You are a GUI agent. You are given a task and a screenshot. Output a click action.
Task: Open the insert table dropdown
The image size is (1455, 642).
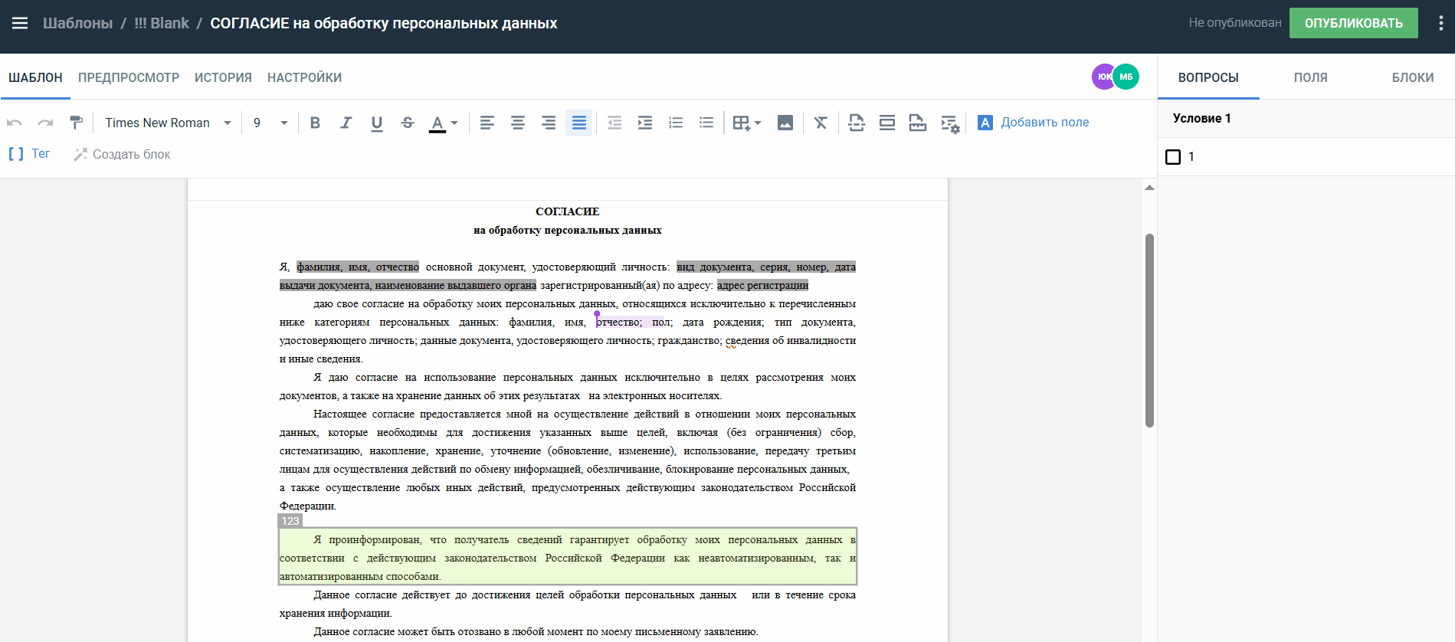(747, 123)
